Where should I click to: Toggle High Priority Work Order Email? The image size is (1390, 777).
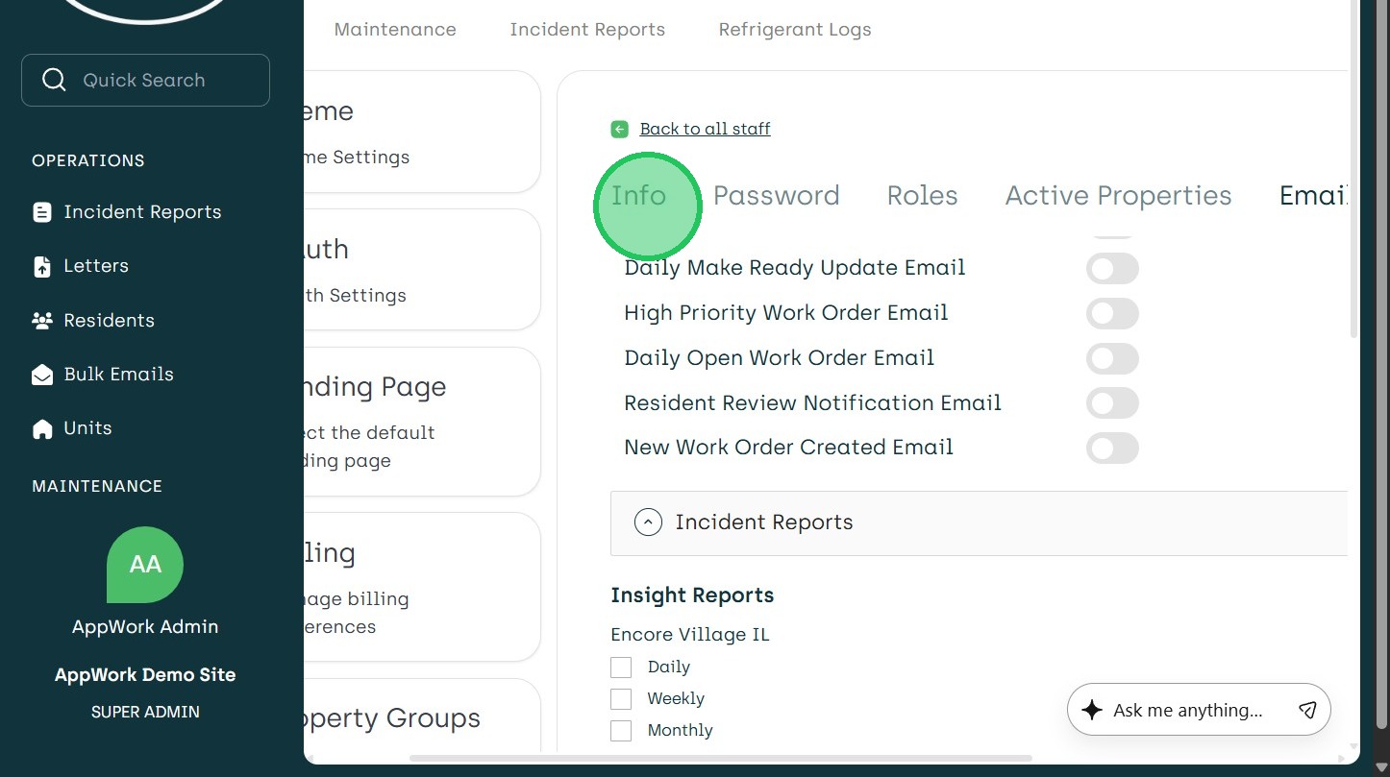[x=1112, y=313]
